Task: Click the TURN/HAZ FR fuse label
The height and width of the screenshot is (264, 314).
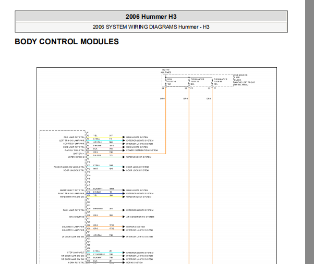Action: [x=220, y=82]
